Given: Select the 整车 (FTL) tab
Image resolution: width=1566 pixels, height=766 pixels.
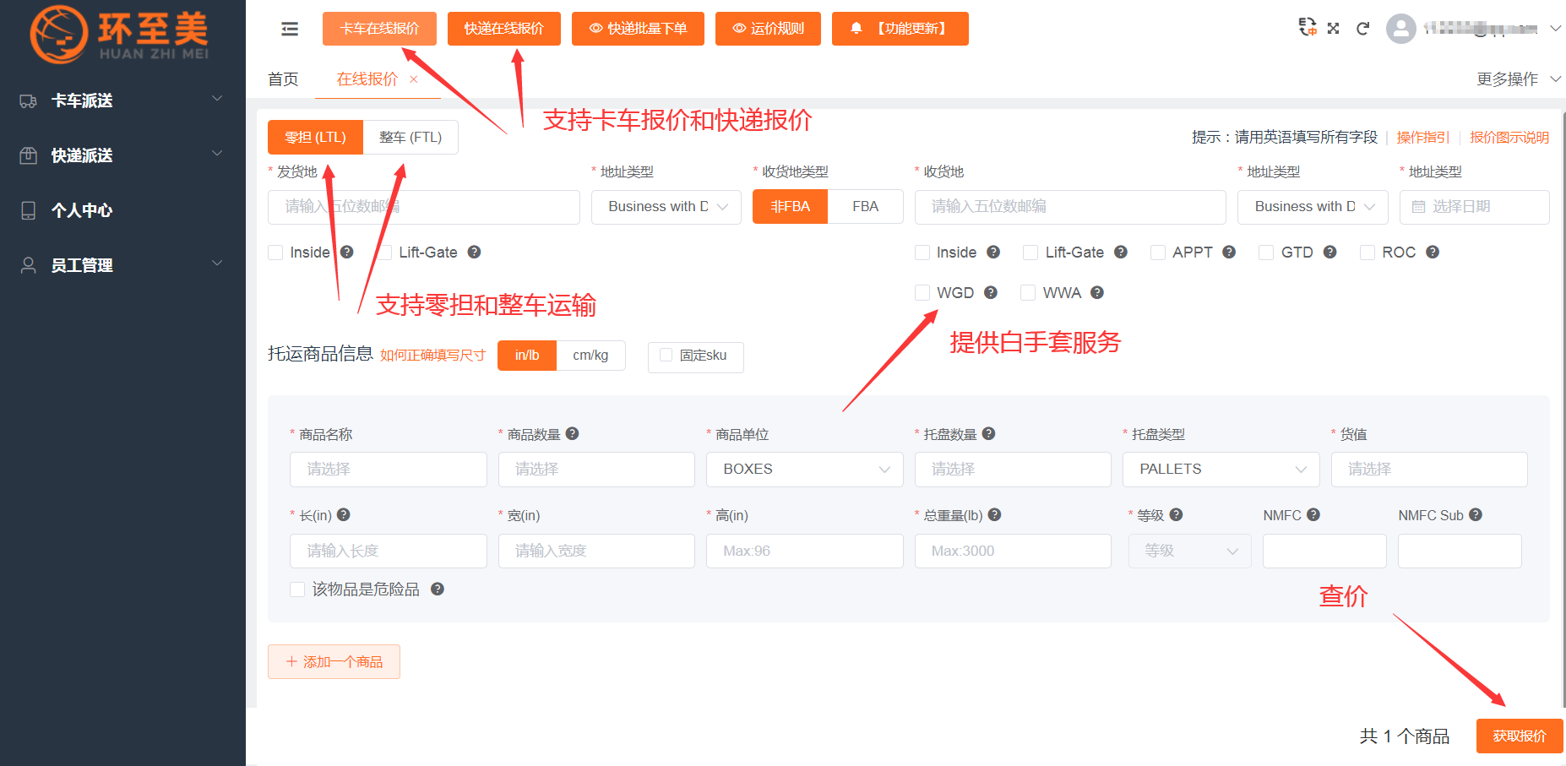Looking at the screenshot, I should click(x=411, y=137).
